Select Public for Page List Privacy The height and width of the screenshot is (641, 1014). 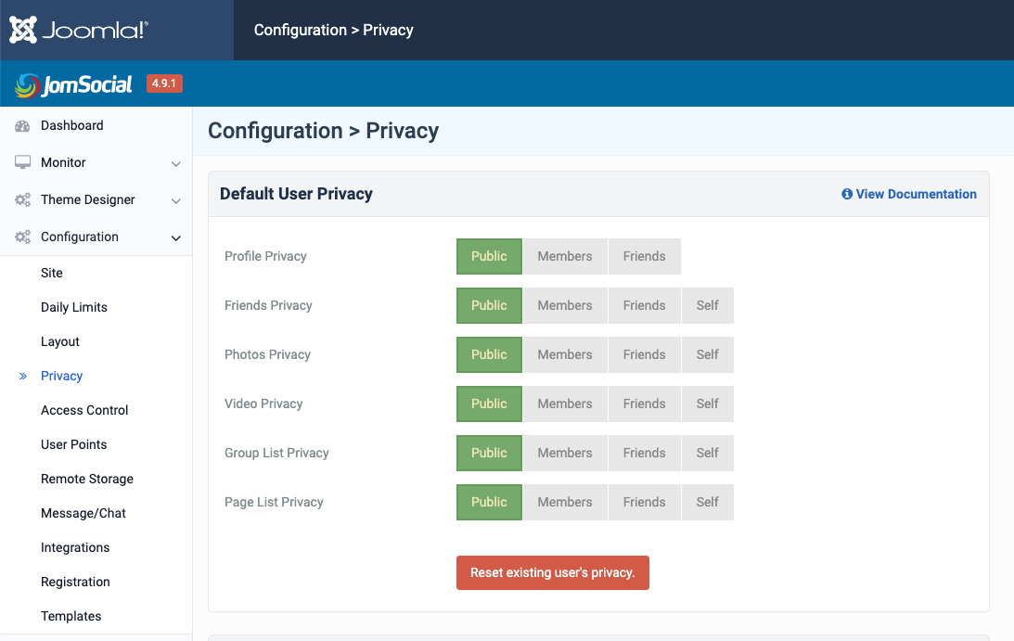pyautogui.click(x=489, y=502)
